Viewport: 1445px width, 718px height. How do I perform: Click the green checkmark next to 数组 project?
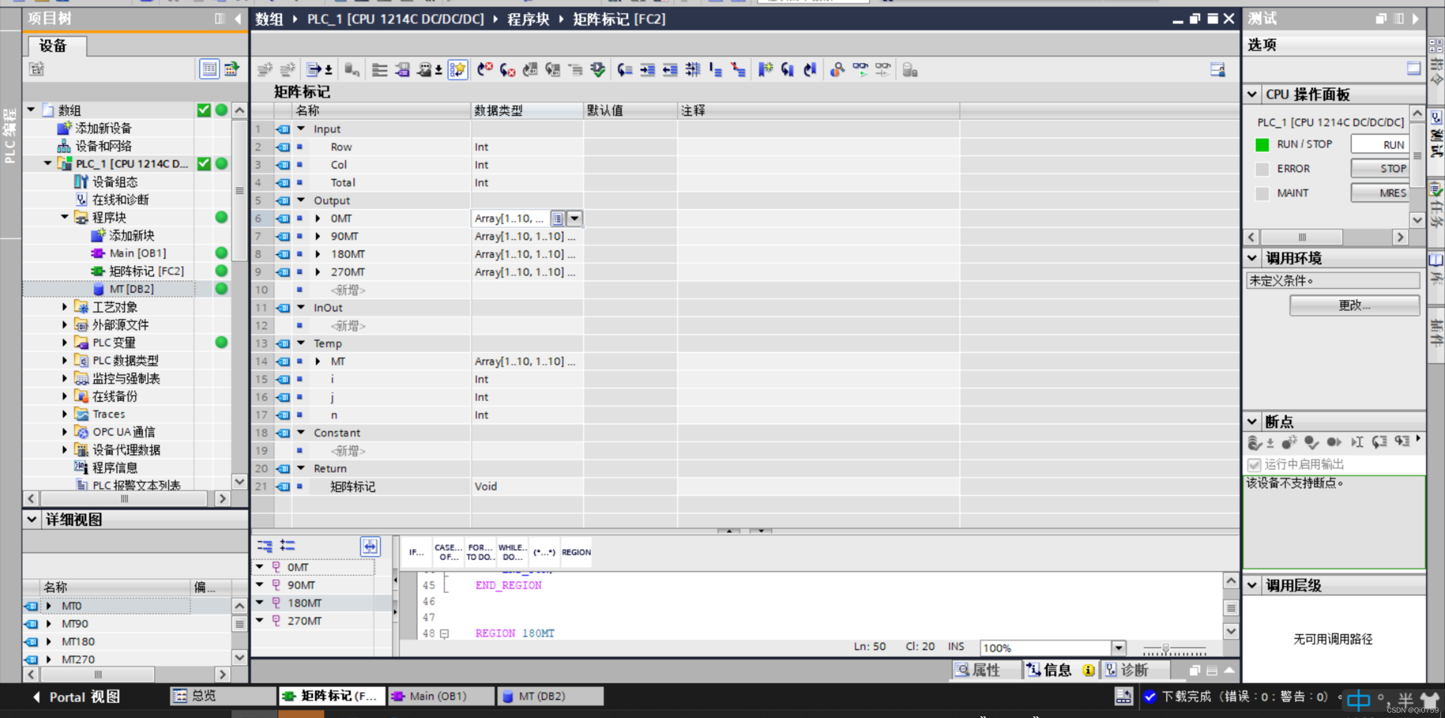coord(204,110)
